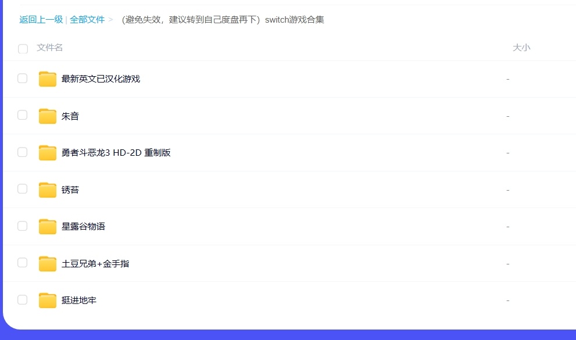Open the 星露谷物语 folder icon
The image size is (576, 340).
(x=48, y=227)
